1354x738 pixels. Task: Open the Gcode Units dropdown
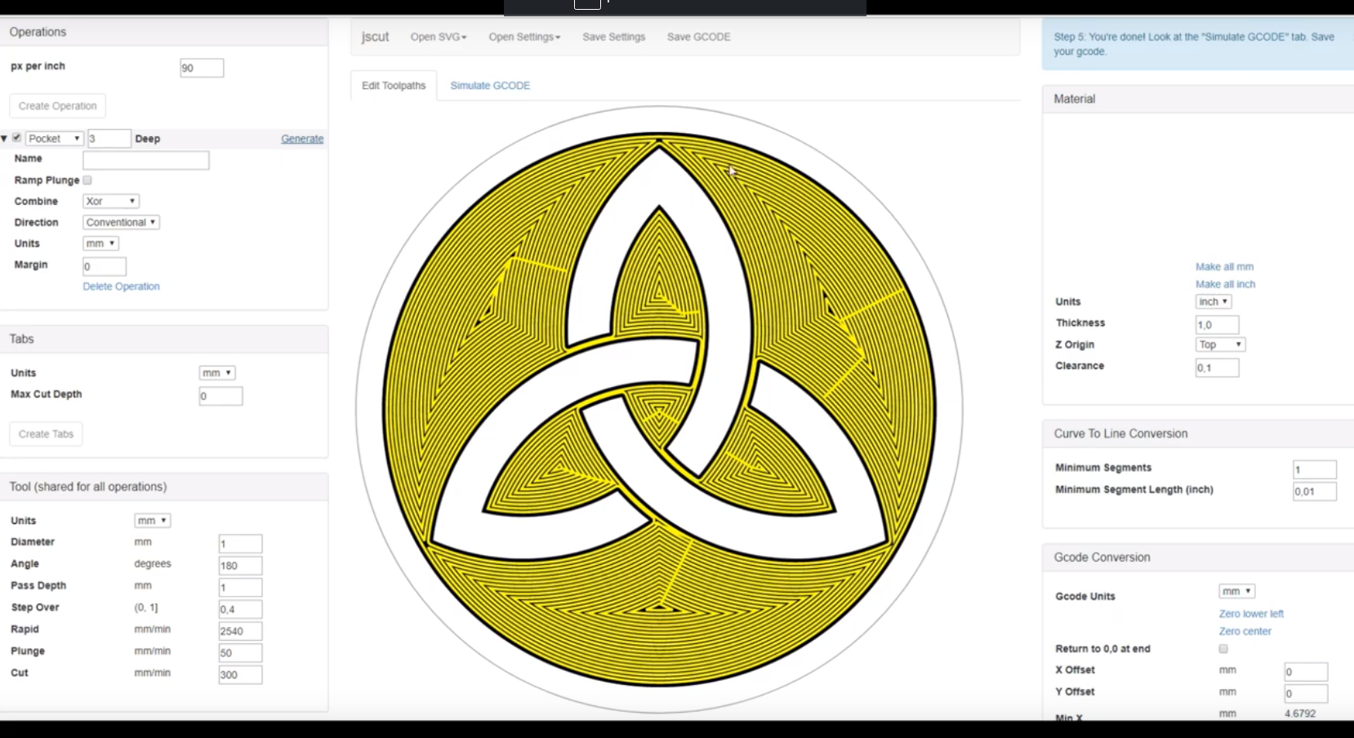pos(1237,591)
